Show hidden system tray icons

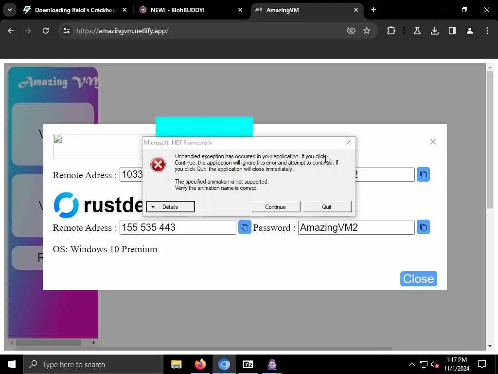411,364
